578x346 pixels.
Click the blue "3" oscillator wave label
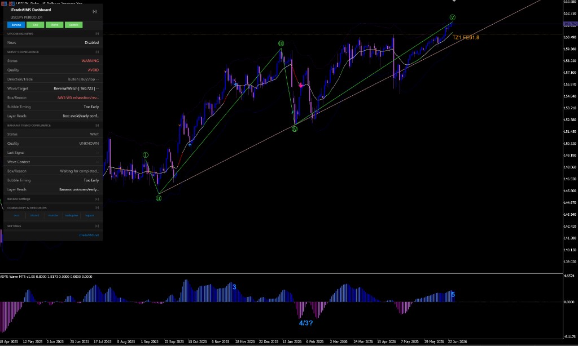coord(234,287)
